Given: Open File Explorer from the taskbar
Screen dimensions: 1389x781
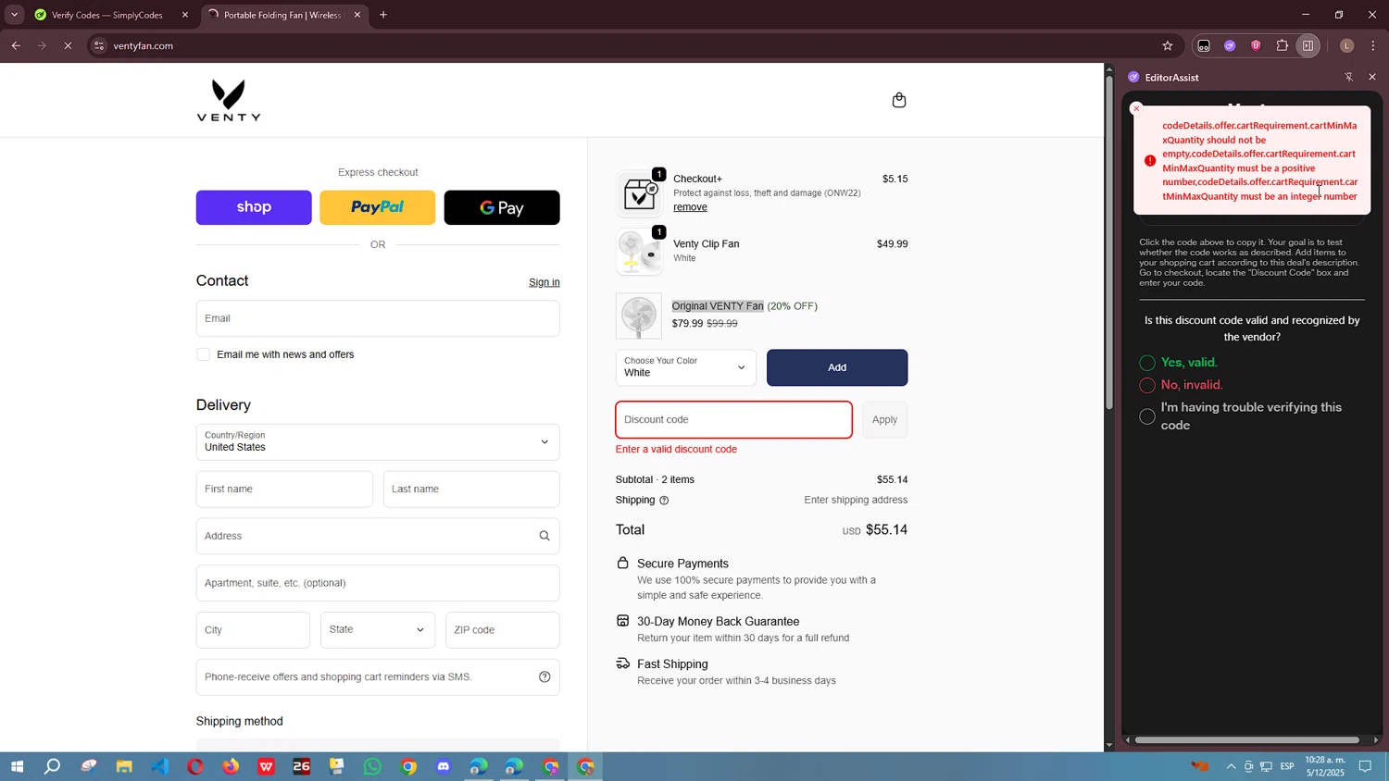Looking at the screenshot, I should [x=124, y=766].
